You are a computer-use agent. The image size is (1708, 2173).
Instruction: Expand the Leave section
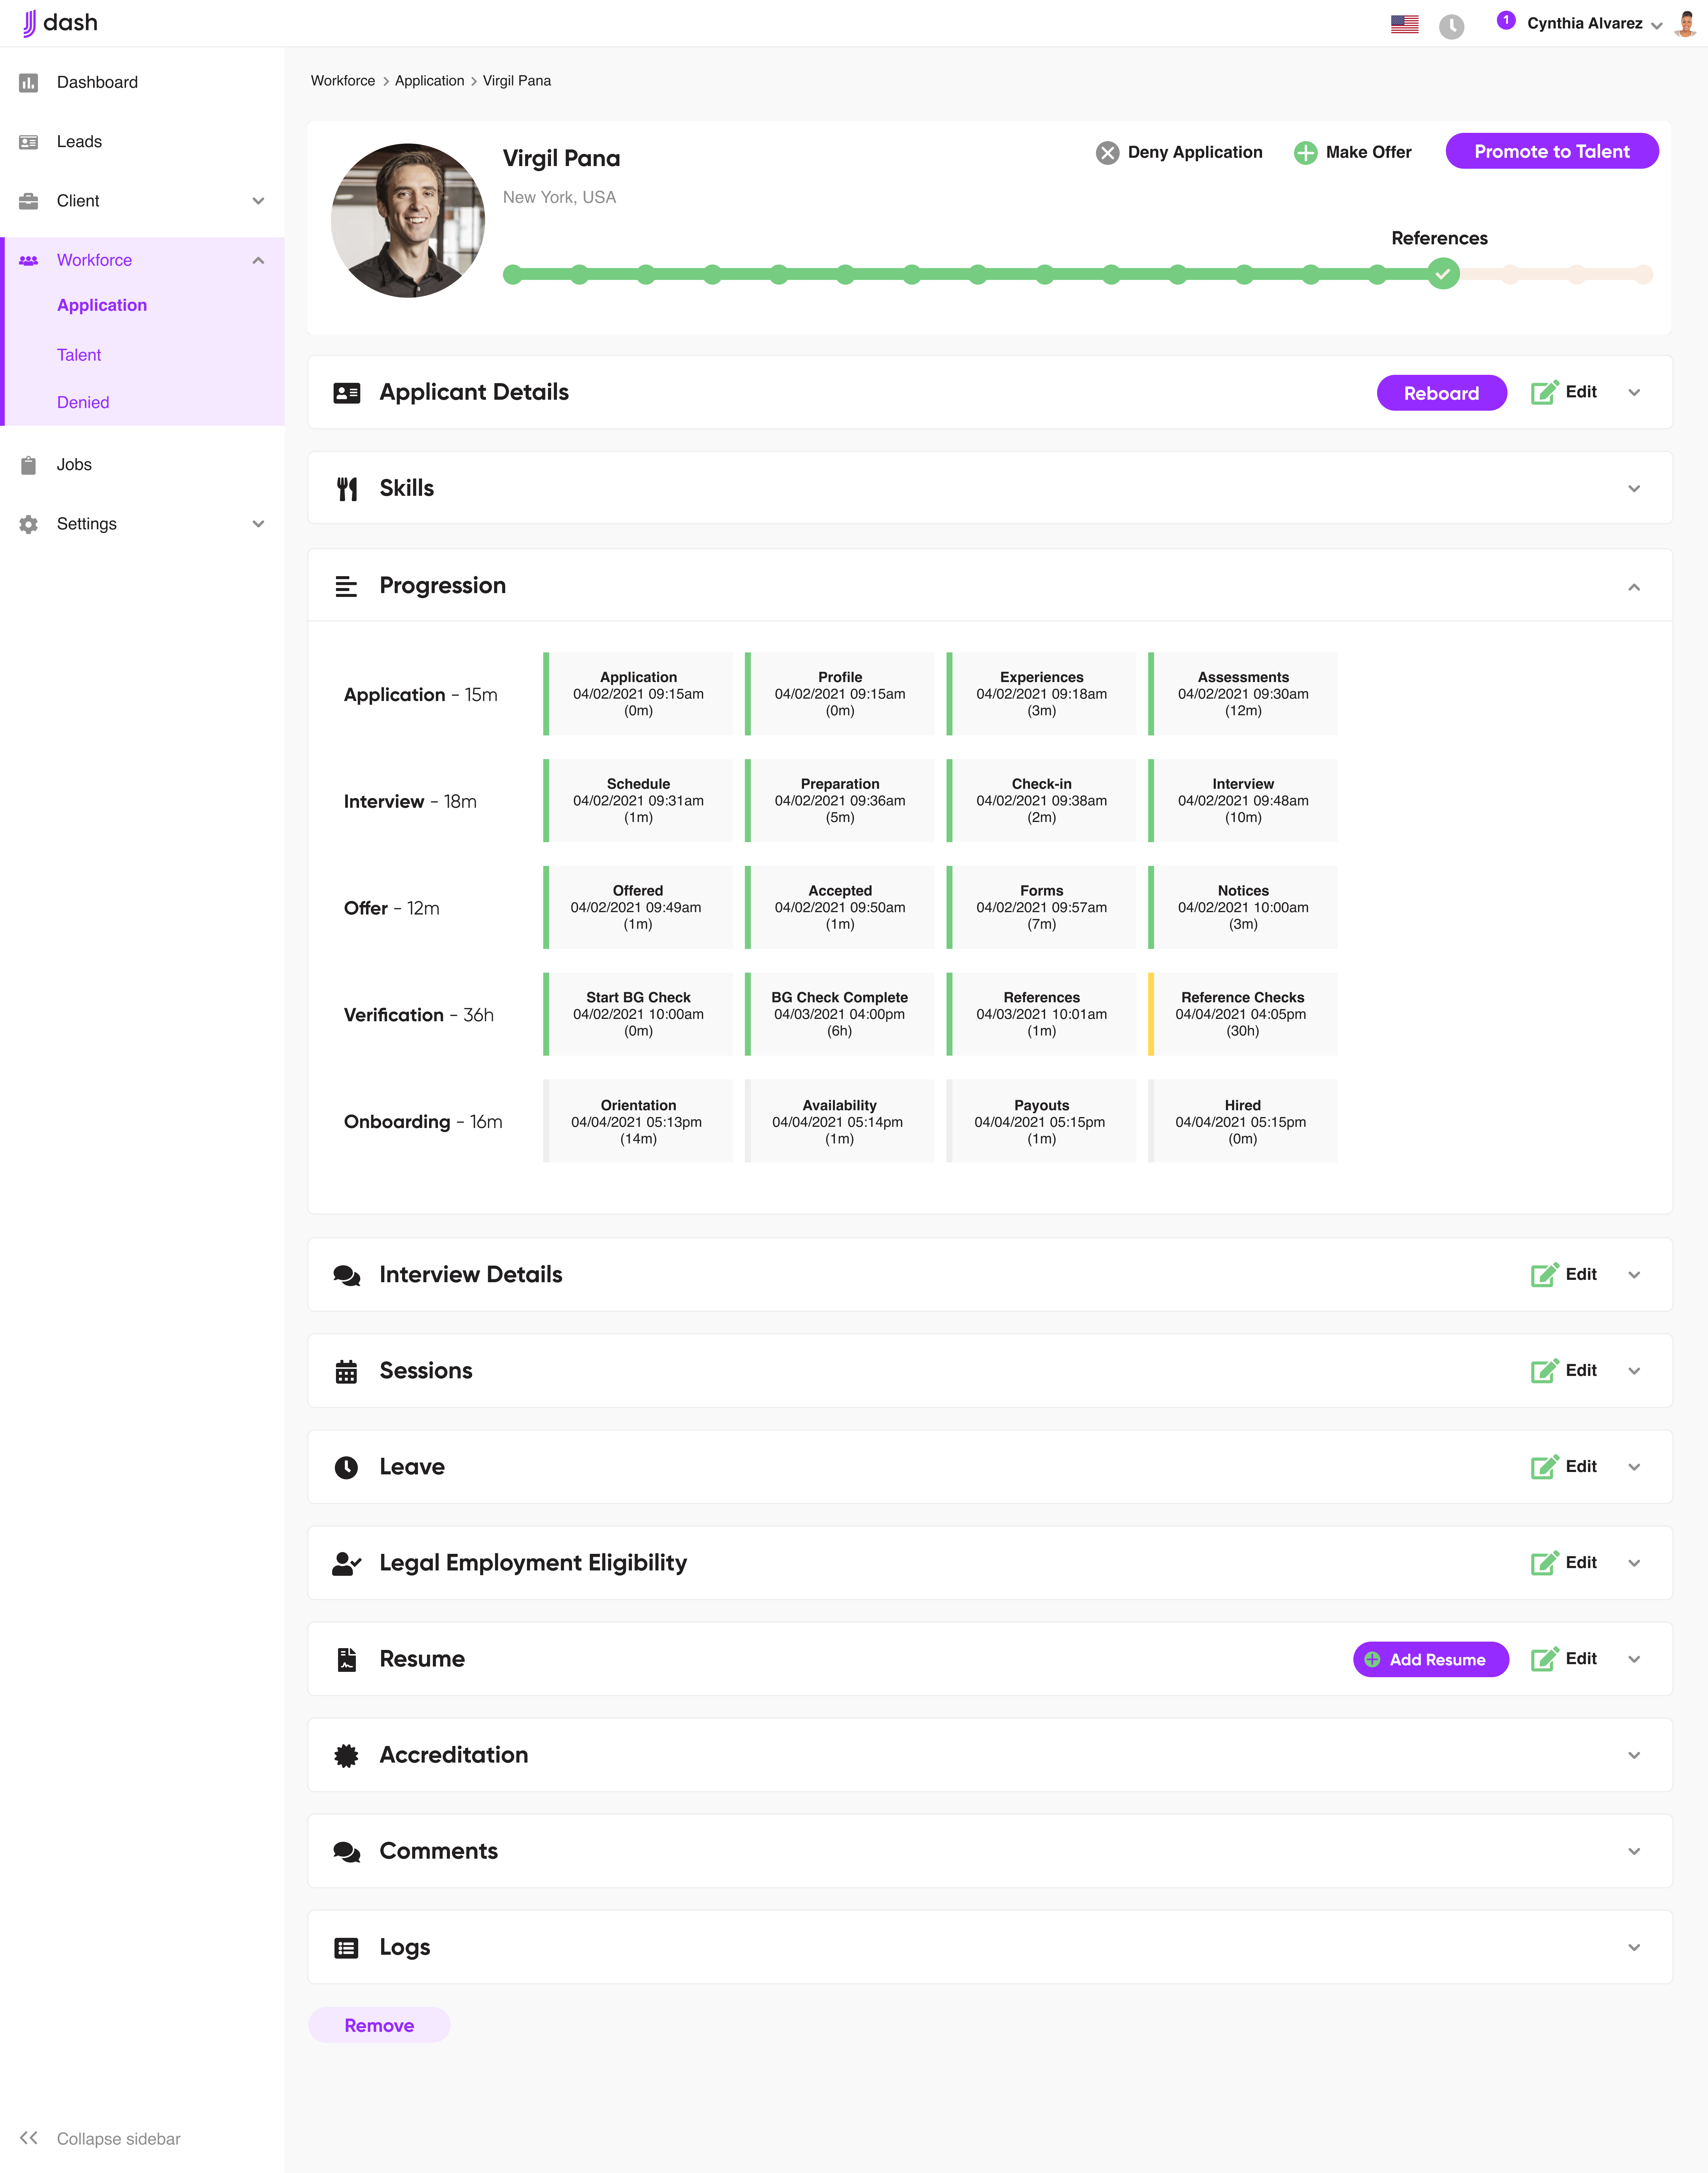(1634, 1467)
